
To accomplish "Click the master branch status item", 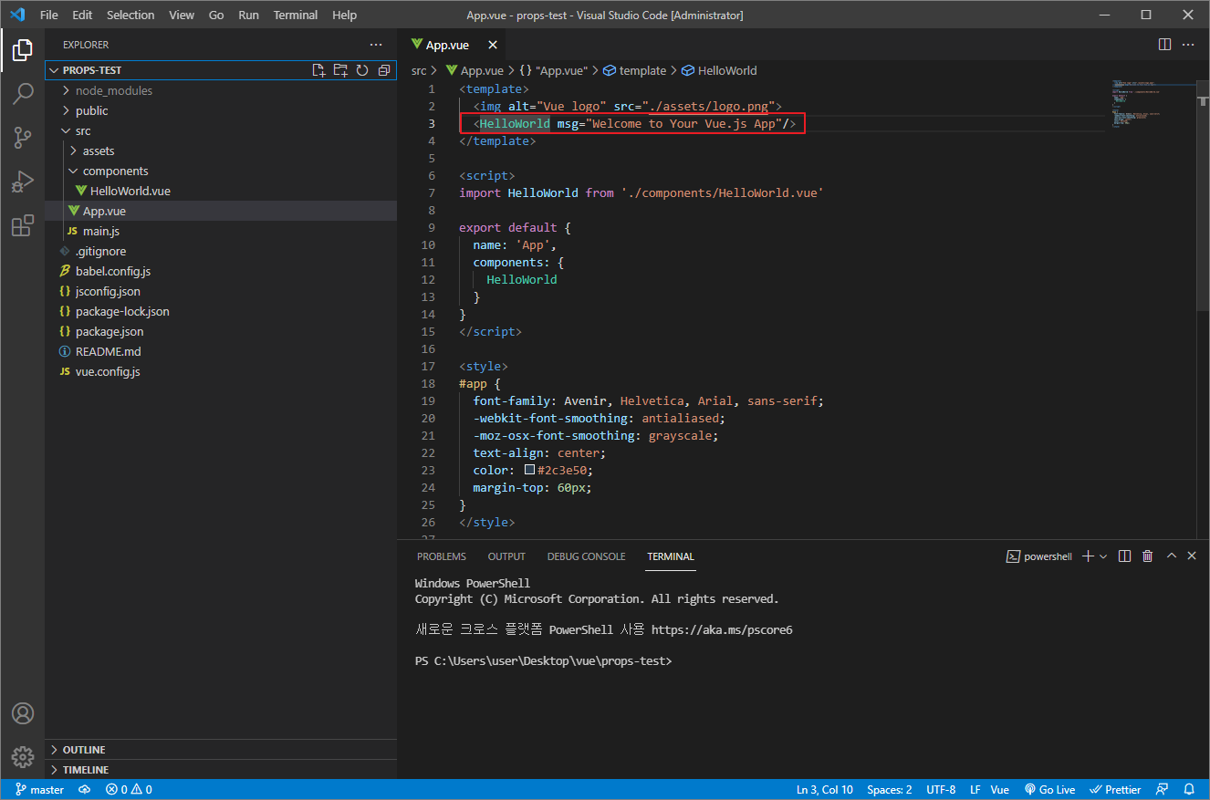I will [40, 790].
